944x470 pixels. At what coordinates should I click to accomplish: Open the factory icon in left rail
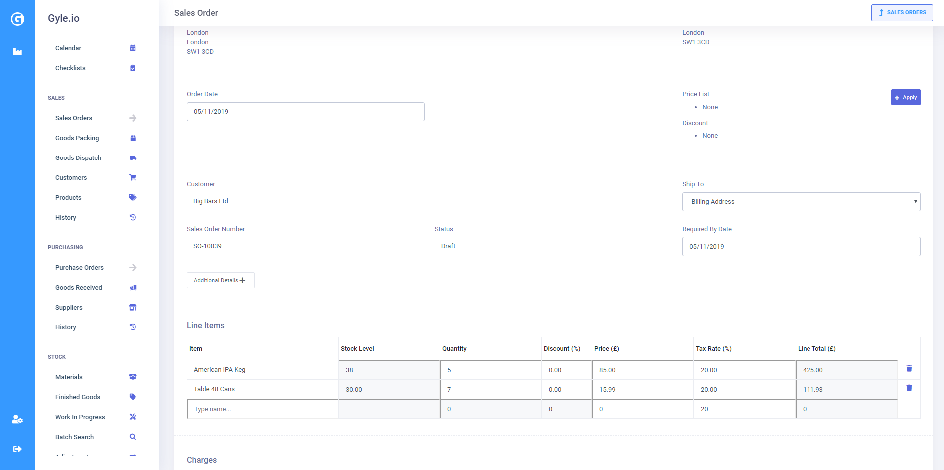[x=17, y=51]
